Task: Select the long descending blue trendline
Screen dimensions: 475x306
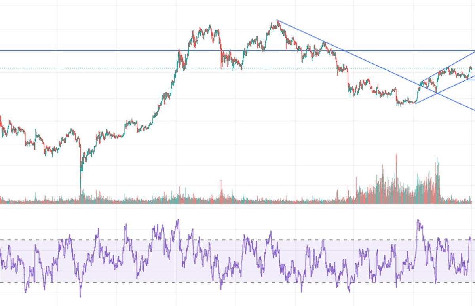Action: pyautogui.click(x=380, y=67)
